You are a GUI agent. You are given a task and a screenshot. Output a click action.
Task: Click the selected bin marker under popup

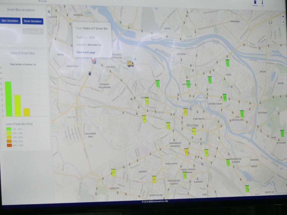93,61
